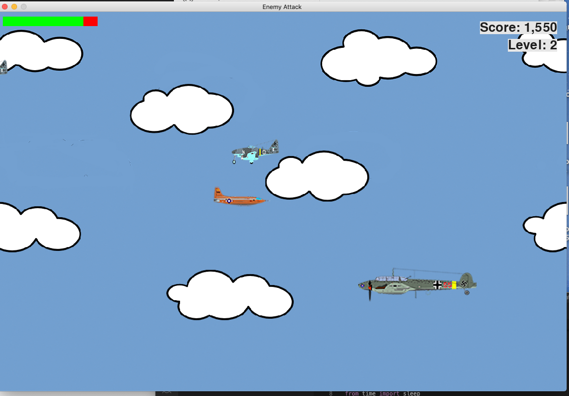Click the tail fin of the green bomber
This screenshot has width=569, height=396.
pos(467,280)
